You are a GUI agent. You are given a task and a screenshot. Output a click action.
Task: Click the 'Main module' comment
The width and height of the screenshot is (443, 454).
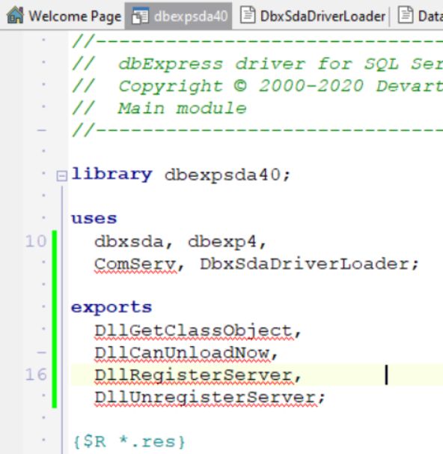[x=182, y=109]
